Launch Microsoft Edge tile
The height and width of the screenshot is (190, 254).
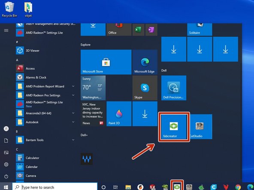(x=145, y=62)
